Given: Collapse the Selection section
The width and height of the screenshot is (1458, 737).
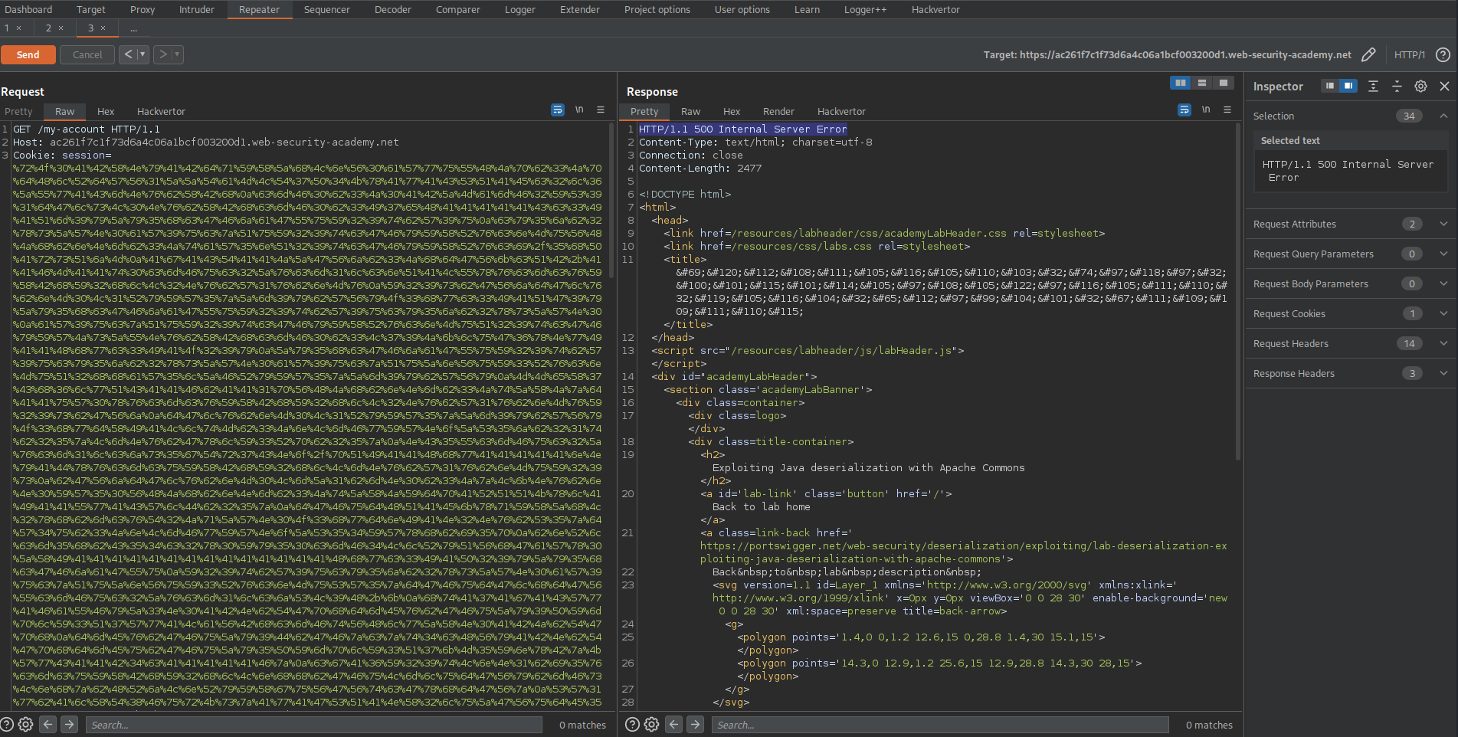Looking at the screenshot, I should pyautogui.click(x=1443, y=116).
